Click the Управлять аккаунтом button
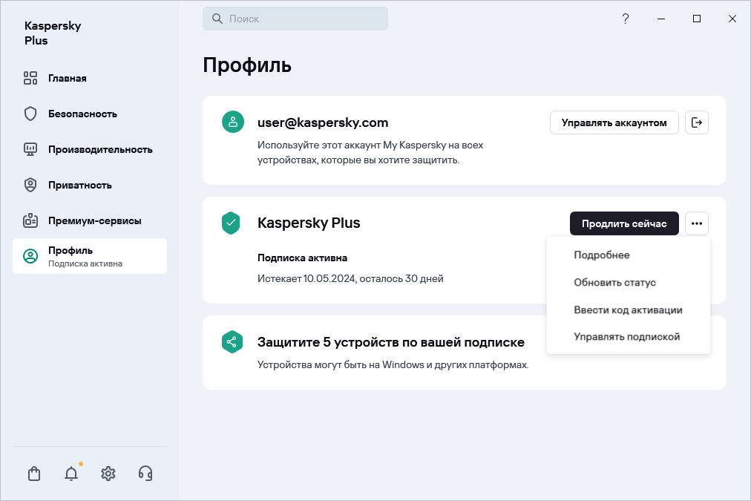The height and width of the screenshot is (501, 751). [x=614, y=122]
